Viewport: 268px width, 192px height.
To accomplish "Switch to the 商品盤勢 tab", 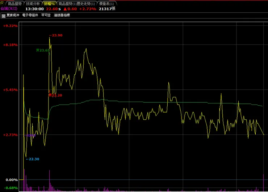I will (x=15, y=4).
